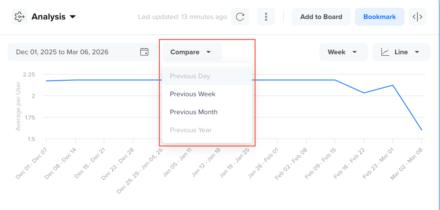Collapse the Compare dropdown
The image size is (440, 210).
click(192, 52)
